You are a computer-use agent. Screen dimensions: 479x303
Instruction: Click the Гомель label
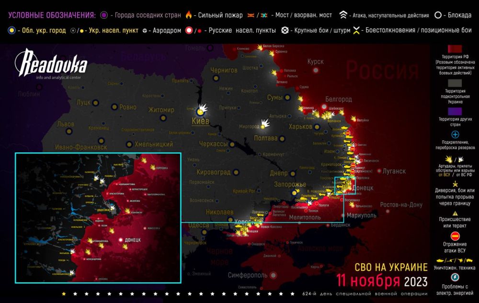coord(195,48)
